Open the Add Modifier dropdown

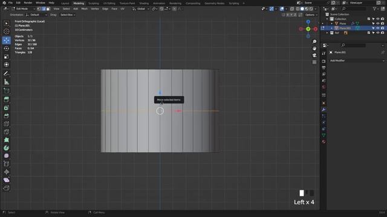[357, 60]
